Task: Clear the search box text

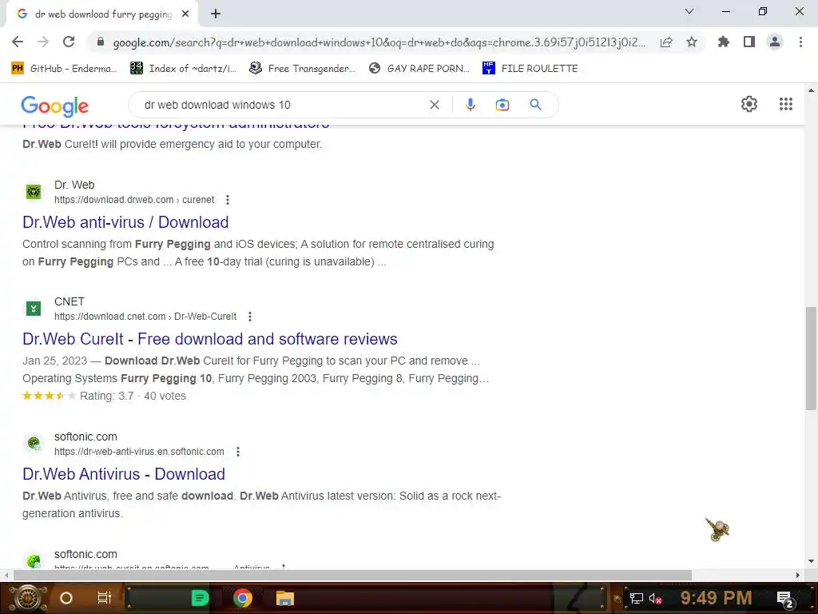Action: point(434,105)
